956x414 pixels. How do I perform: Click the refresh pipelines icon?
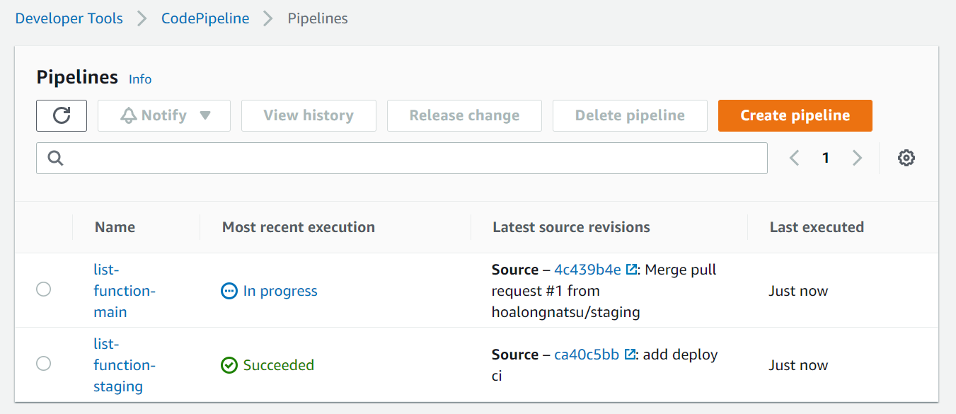pyautogui.click(x=61, y=115)
